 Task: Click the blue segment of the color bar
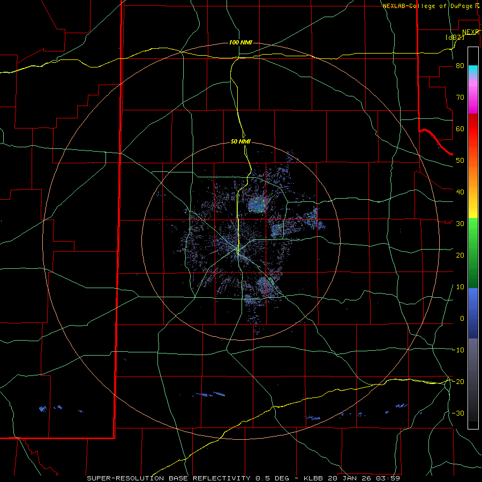tap(473, 313)
